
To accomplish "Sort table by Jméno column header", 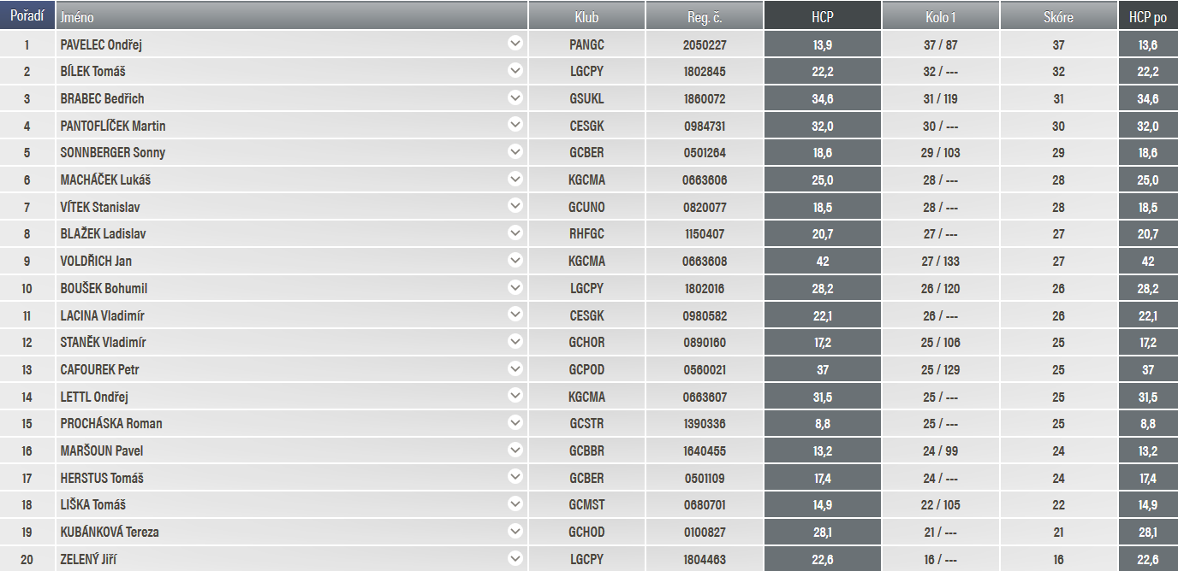I will [x=291, y=15].
